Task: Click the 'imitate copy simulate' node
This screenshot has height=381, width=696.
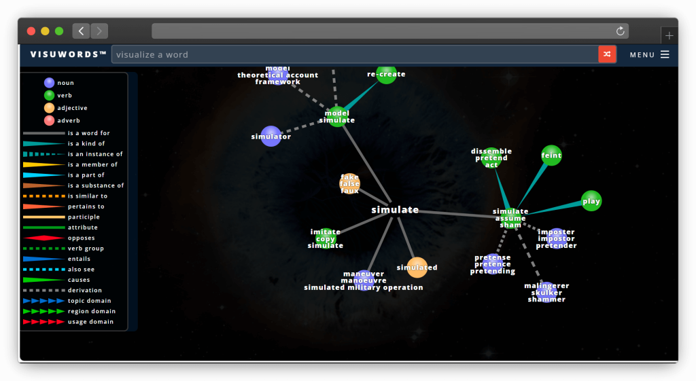Action: [326, 238]
